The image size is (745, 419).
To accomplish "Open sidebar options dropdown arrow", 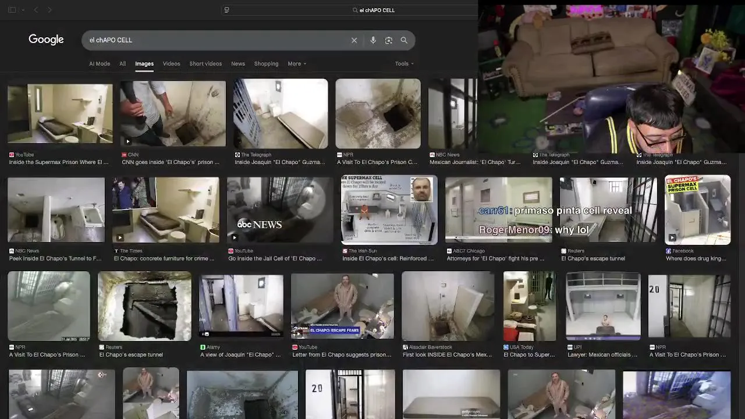I will coord(23,10).
